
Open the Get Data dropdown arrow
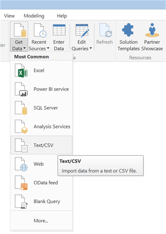tap(25, 49)
